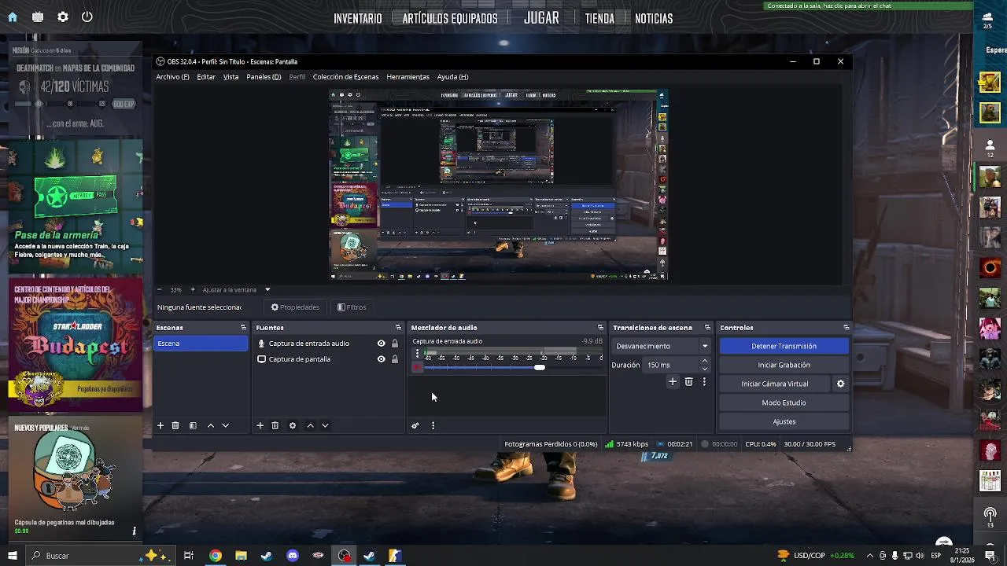Image resolution: width=1007 pixels, height=566 pixels.
Task: Go to CS2 Tienda tab
Action: [x=599, y=18]
